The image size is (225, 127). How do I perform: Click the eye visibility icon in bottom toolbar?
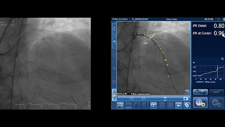click(153, 106)
